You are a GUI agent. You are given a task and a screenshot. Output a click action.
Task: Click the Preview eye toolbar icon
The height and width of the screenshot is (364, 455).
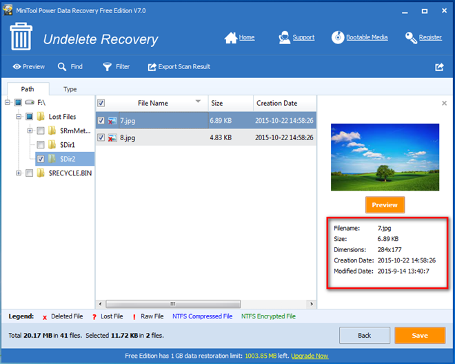tap(17, 66)
